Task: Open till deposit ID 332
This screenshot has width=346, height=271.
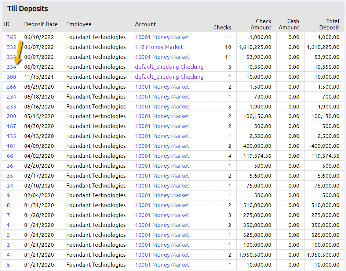Action: click(x=11, y=47)
